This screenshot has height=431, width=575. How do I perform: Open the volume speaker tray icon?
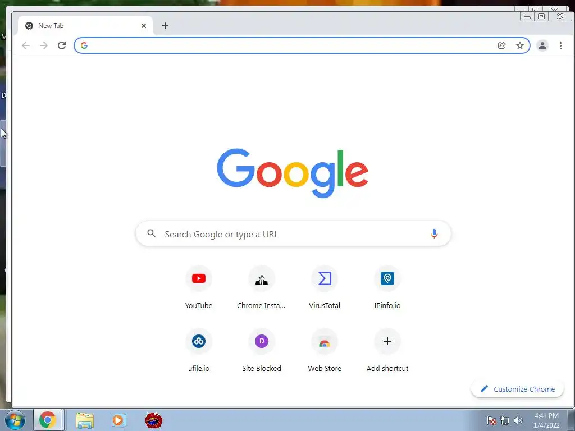click(518, 420)
